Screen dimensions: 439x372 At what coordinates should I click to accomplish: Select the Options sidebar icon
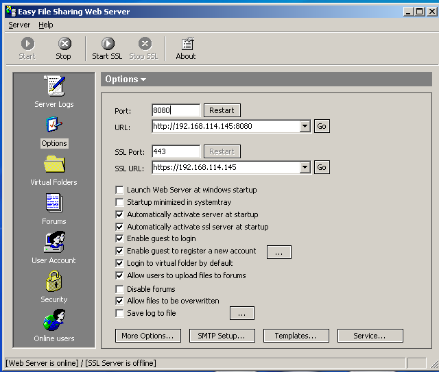[x=54, y=125]
